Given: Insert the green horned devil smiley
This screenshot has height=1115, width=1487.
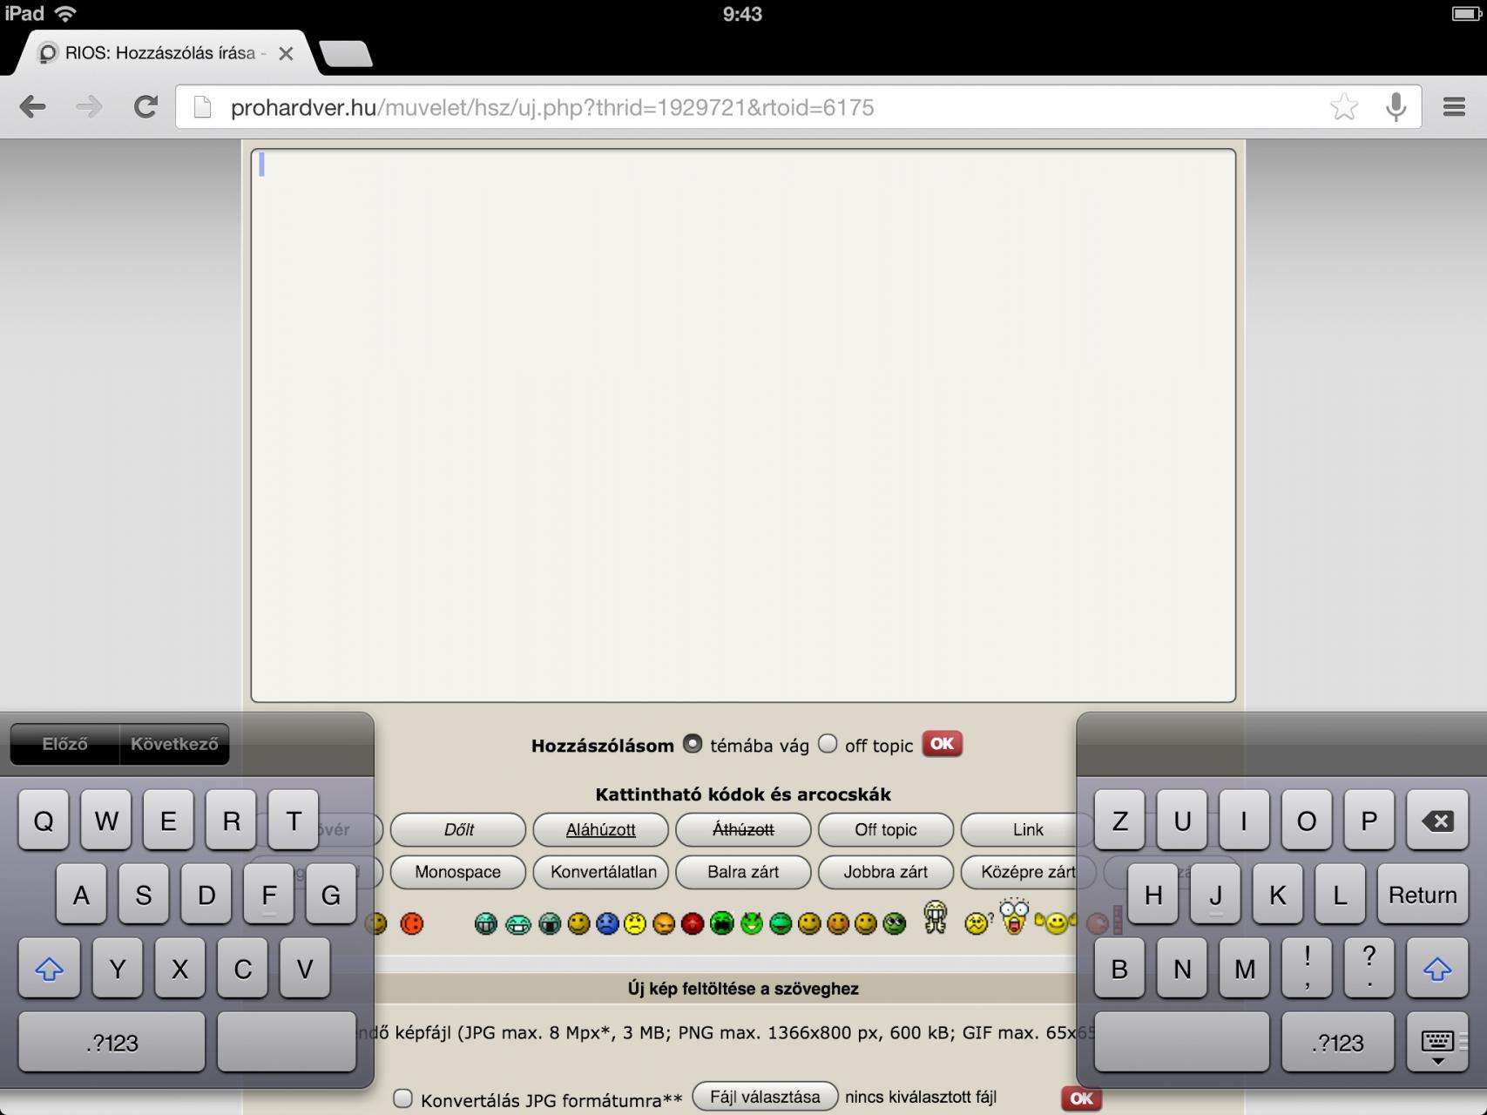Looking at the screenshot, I should (752, 922).
